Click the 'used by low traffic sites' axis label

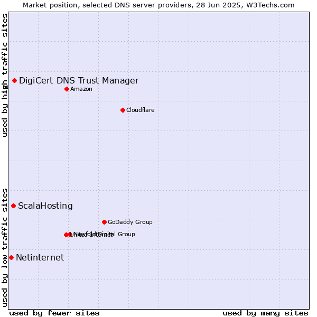tap(4, 248)
